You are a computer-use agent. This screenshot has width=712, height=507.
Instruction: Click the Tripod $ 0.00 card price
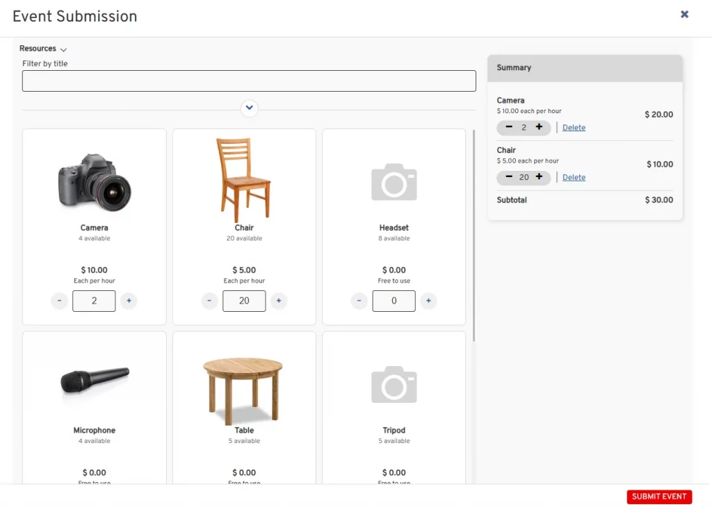coord(394,473)
